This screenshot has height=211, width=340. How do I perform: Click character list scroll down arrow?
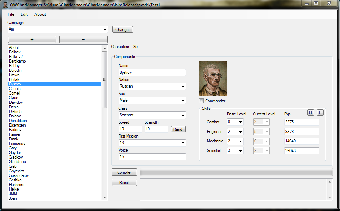[x=105, y=198]
